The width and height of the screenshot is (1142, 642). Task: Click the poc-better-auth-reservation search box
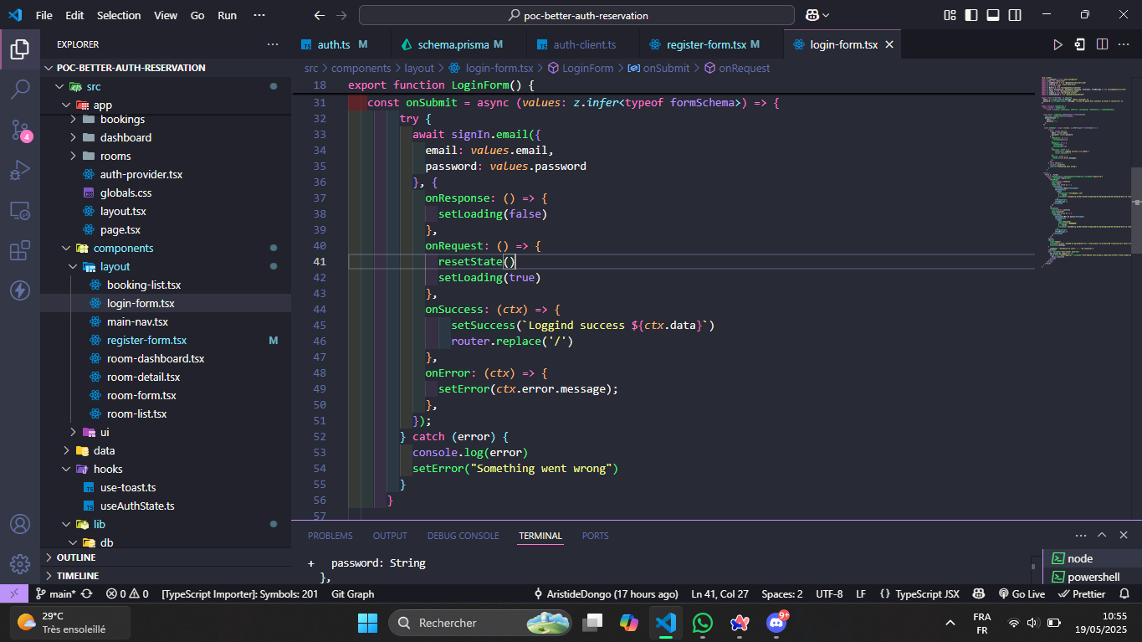click(x=576, y=15)
